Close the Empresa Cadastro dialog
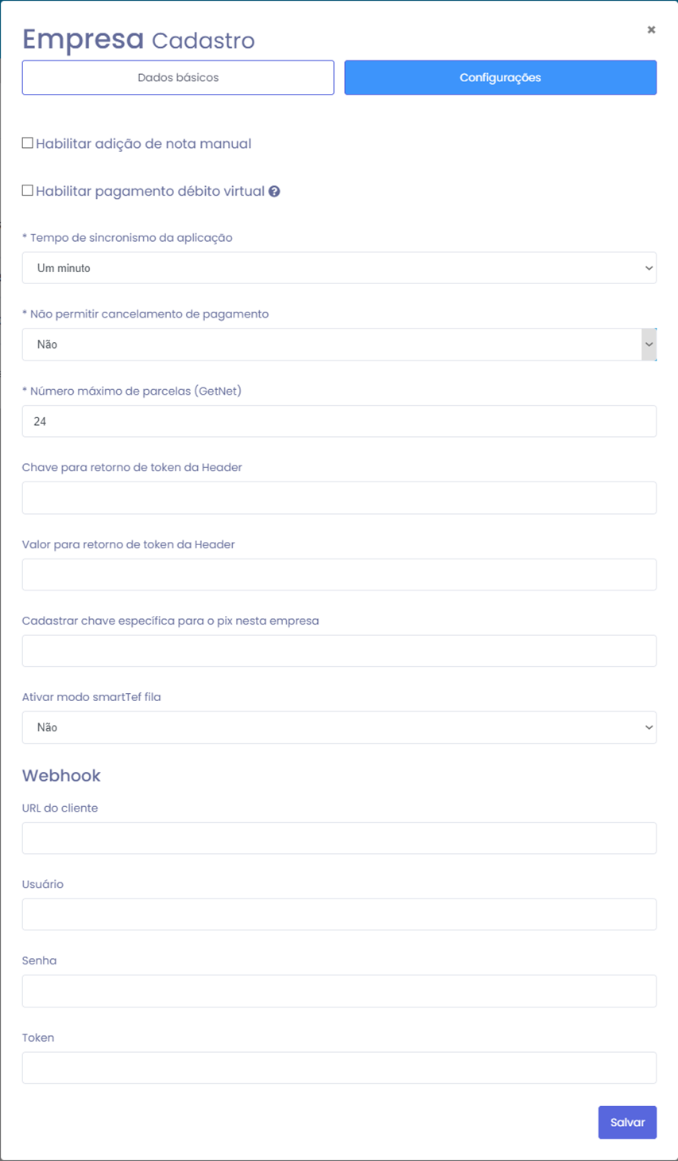The width and height of the screenshot is (678, 1161). click(651, 29)
